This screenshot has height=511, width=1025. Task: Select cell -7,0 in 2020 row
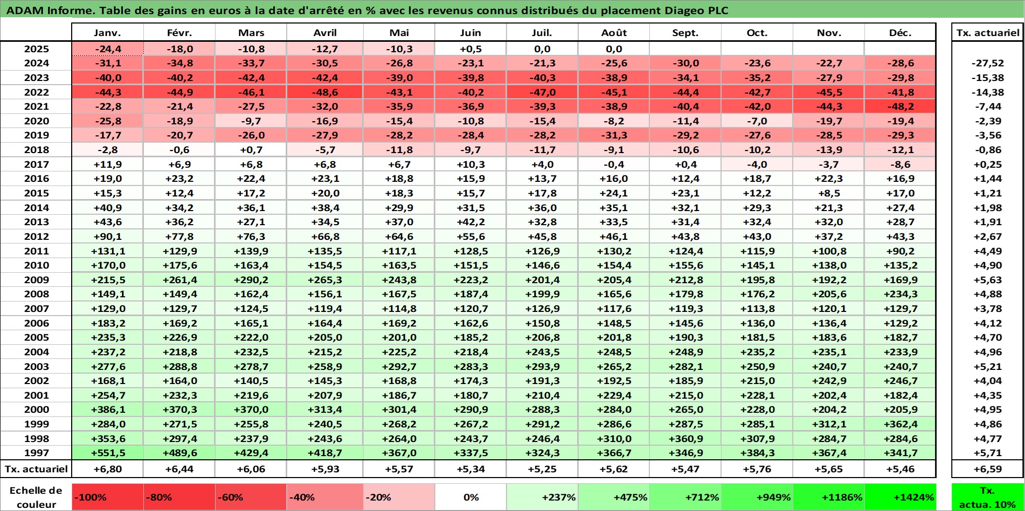pos(757,121)
